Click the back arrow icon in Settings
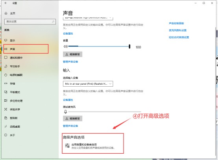218x160 pixels. tap(6, 3)
